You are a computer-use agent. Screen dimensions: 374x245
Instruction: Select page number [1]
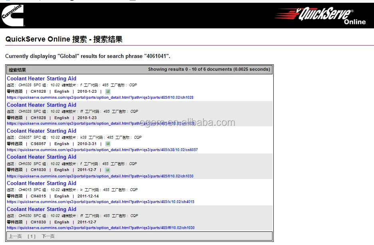pyautogui.click(x=32, y=237)
